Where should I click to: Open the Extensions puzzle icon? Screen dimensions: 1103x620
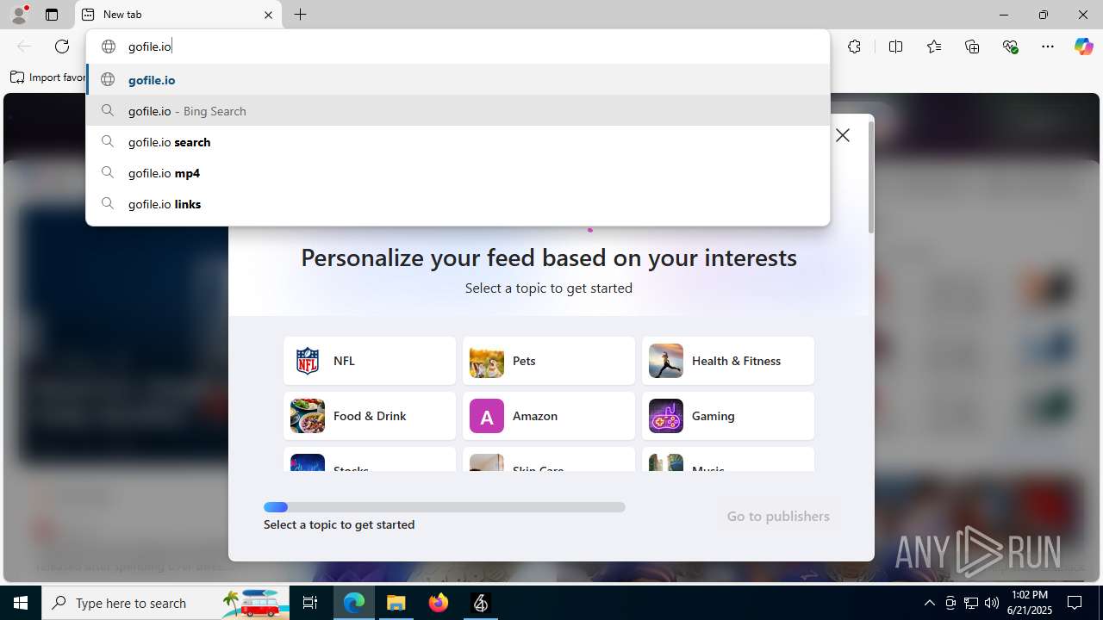click(x=854, y=46)
